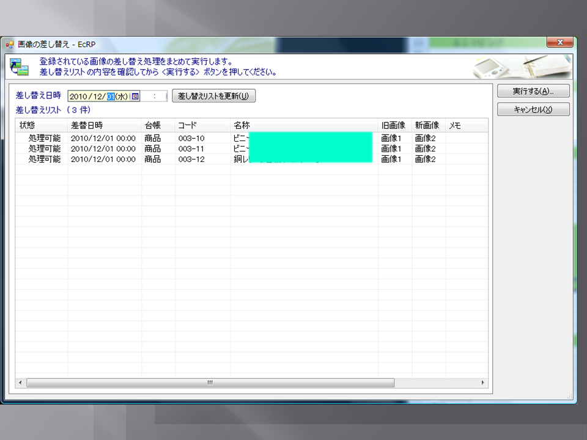Image resolution: width=587 pixels, height=440 pixels.
Task: Sort by the 差替日時 column header
Action: (104, 125)
